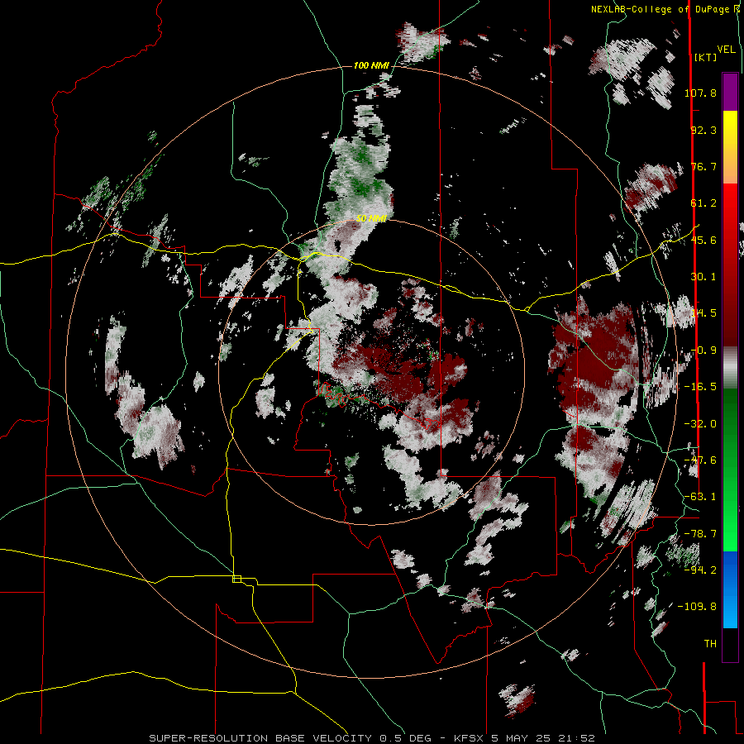Click the 50 NMI range ring label
744x744 pixels.
[371, 219]
